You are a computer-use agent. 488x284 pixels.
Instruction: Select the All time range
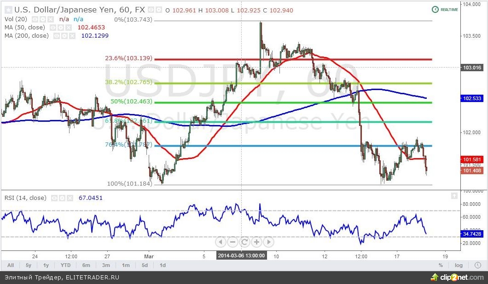coord(11,265)
